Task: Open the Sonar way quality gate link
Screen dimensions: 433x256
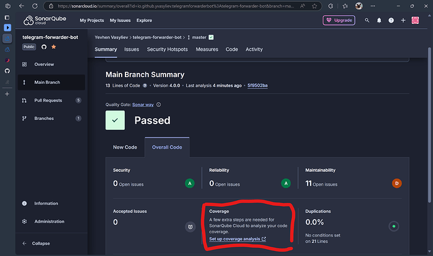Action: (143, 105)
